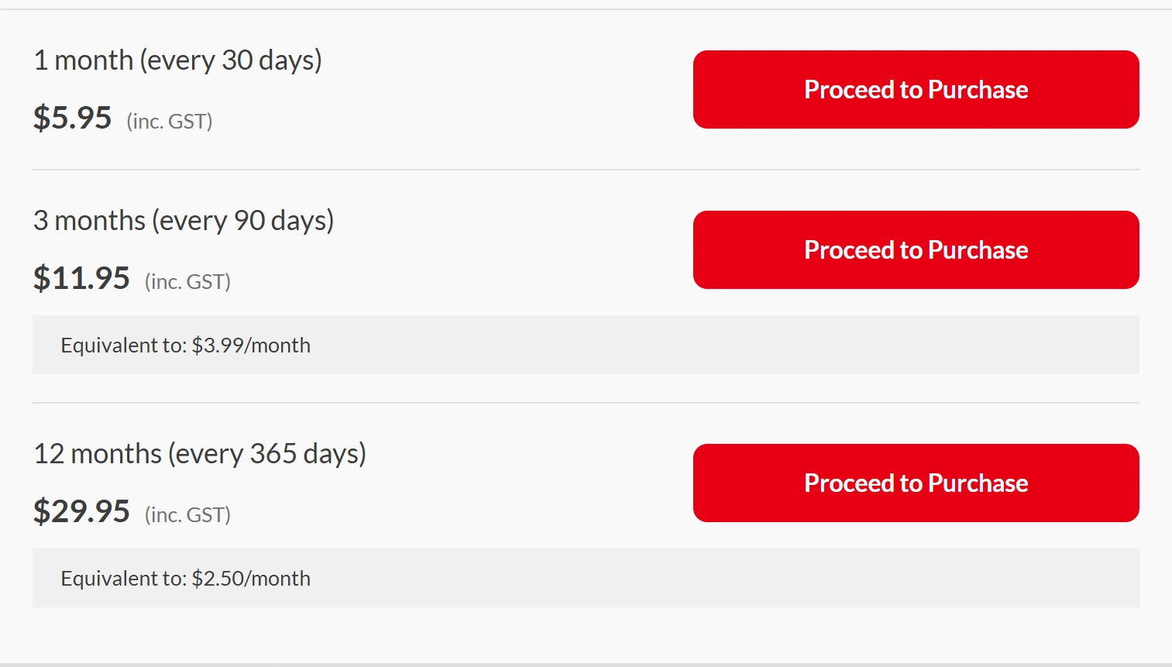Click the "12 months (every 365 days)" heading

(x=200, y=454)
